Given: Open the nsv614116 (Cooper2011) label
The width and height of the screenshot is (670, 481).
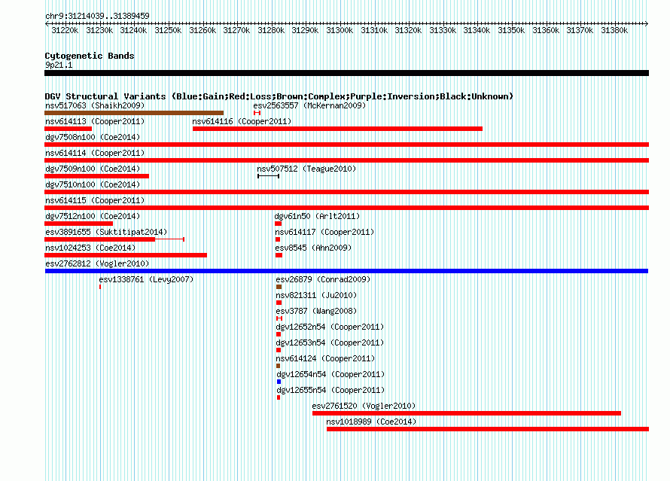Looking at the screenshot, I should coord(242,121).
